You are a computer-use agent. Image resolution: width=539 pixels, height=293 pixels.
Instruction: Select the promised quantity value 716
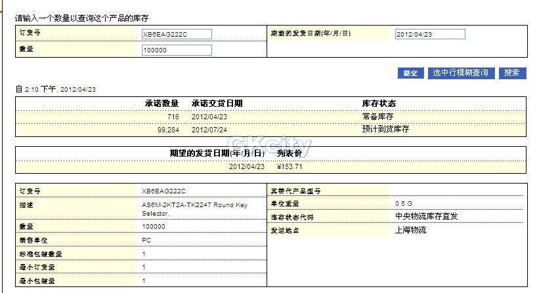173,117
